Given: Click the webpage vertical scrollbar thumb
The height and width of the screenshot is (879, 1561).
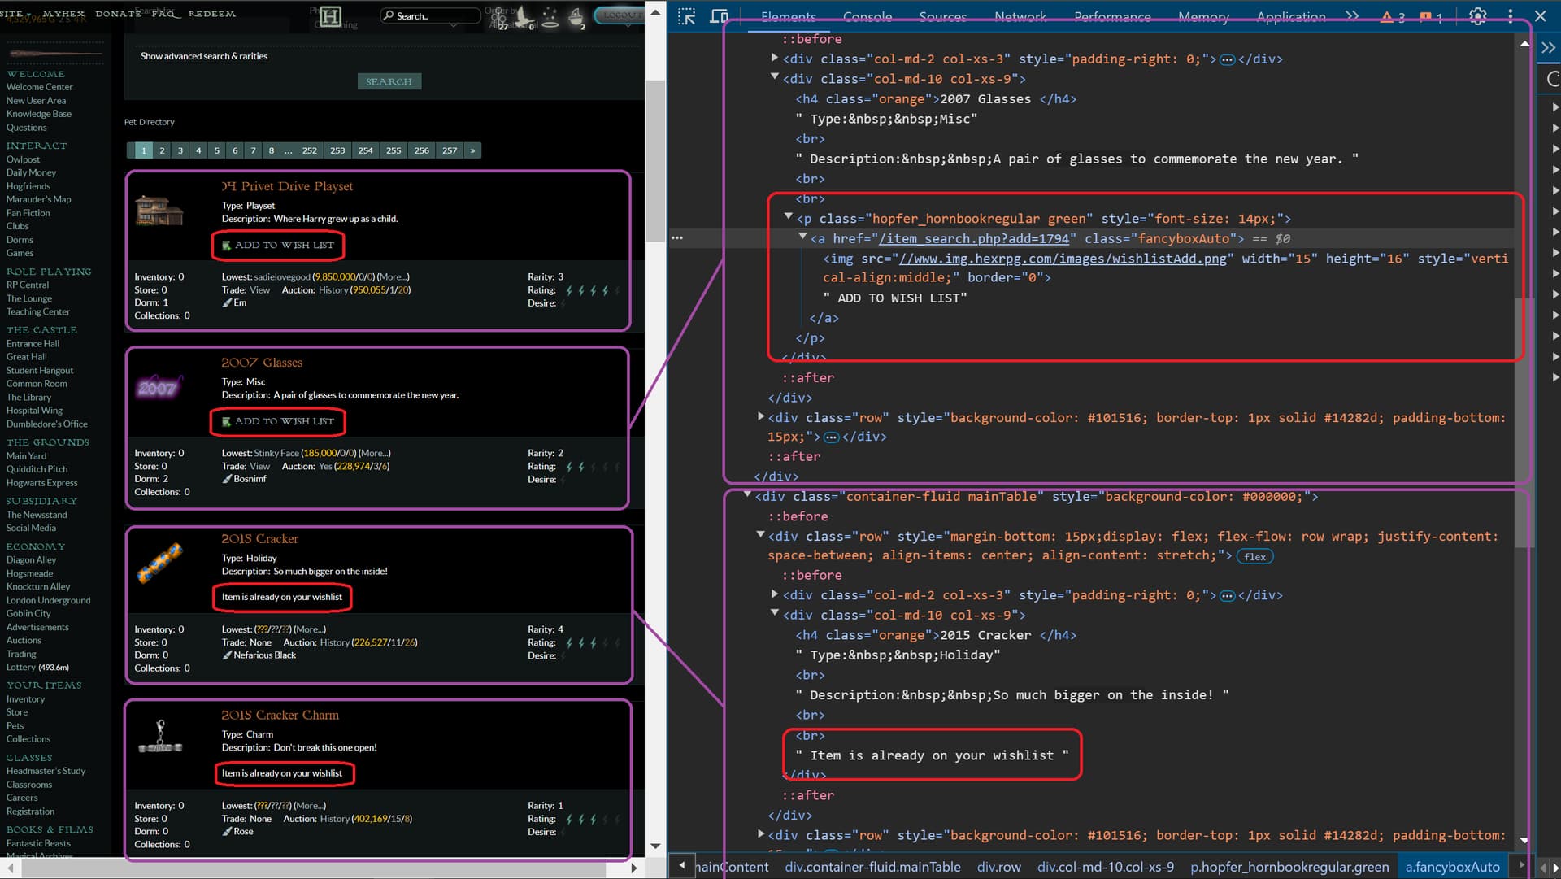Looking at the screenshot, I should [654, 160].
